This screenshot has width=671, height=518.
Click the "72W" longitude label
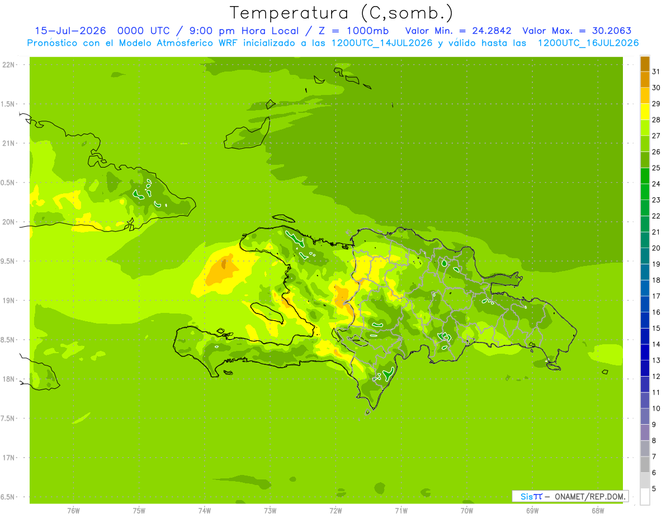pos(335,511)
